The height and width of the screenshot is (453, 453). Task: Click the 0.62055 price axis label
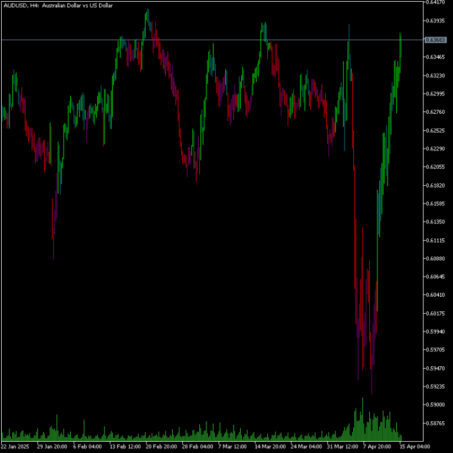[435, 167]
